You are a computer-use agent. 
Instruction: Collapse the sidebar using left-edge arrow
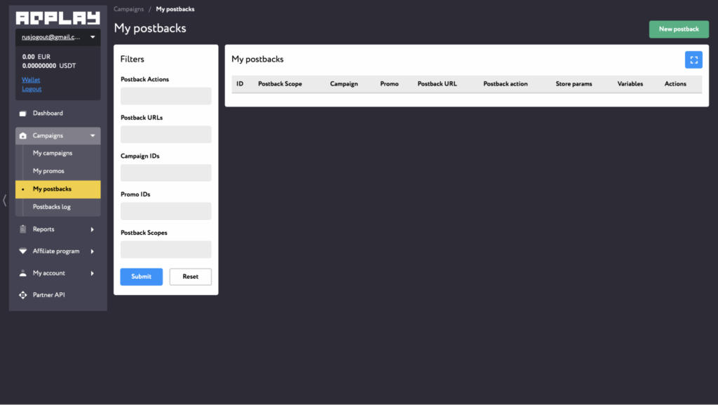click(4, 200)
